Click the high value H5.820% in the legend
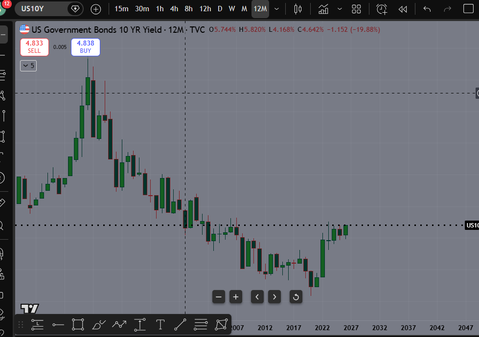 (252, 30)
